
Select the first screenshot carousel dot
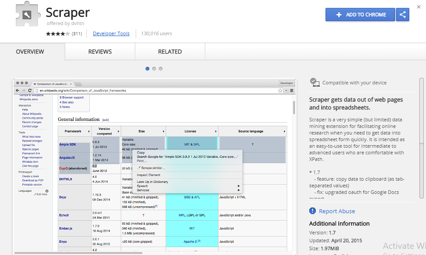147,69
